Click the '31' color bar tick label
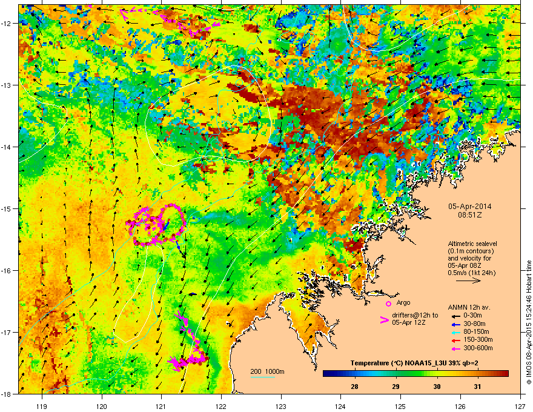 (478, 387)
